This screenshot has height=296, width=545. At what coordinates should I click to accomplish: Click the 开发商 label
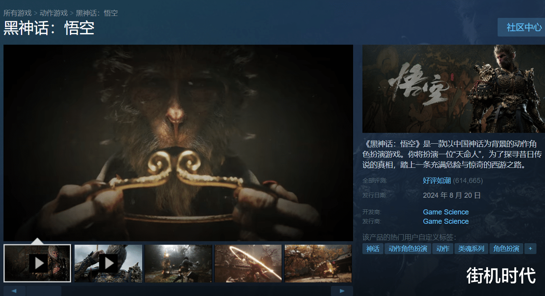372,212
